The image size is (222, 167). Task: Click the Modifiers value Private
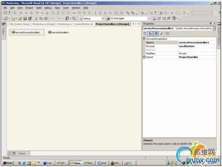182,53
